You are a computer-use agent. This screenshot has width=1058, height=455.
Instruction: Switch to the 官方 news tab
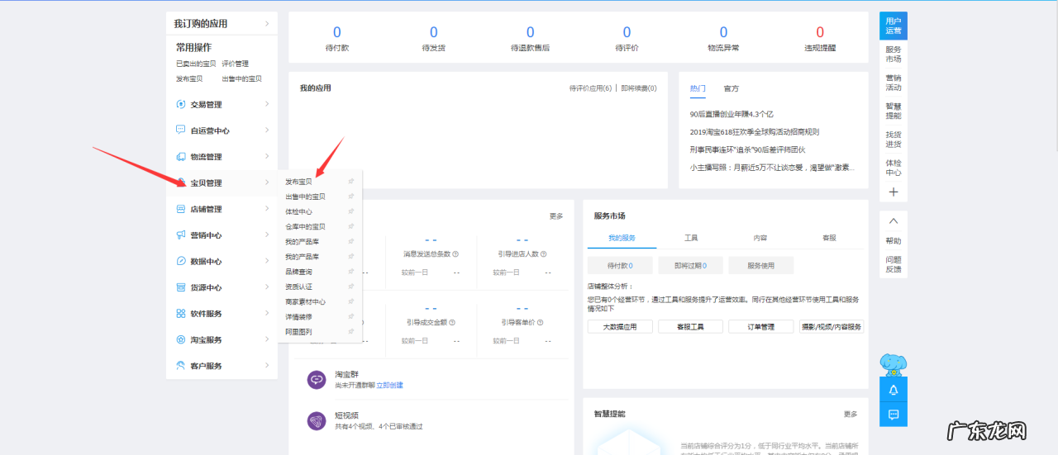pos(732,88)
